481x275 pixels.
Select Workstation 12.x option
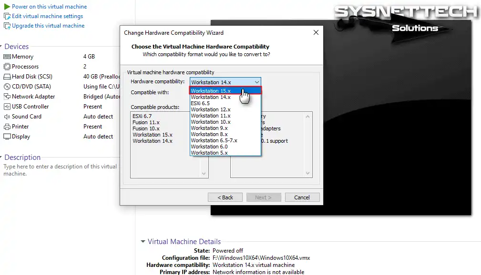pyautogui.click(x=225, y=109)
